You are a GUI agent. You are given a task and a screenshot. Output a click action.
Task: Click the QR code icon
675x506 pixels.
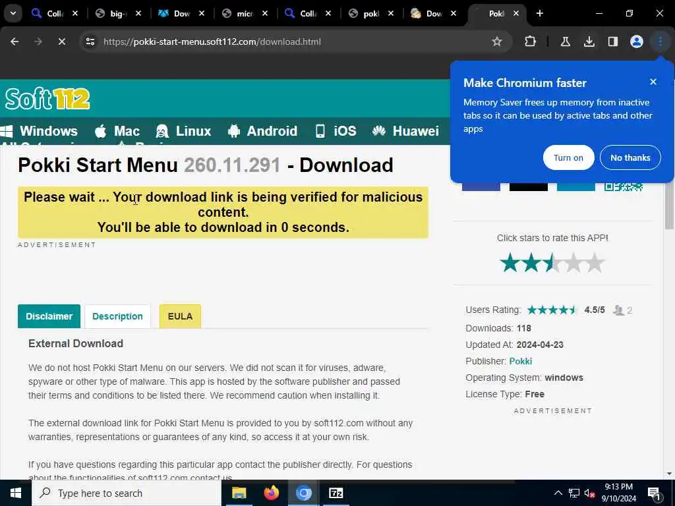[x=623, y=186]
